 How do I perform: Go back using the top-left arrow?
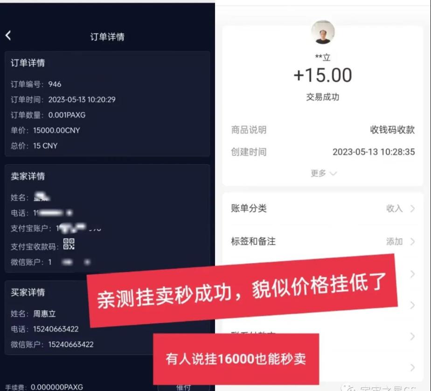point(8,35)
